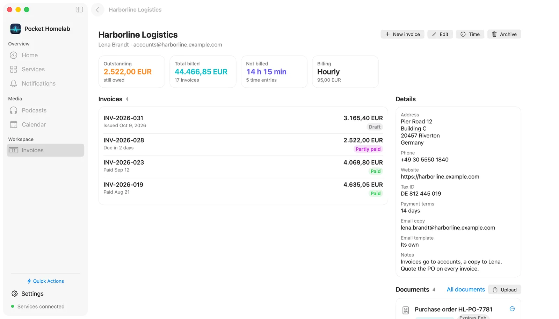Toggle the sidebar panel icon
The width and height of the screenshot is (559, 319).
tap(79, 10)
